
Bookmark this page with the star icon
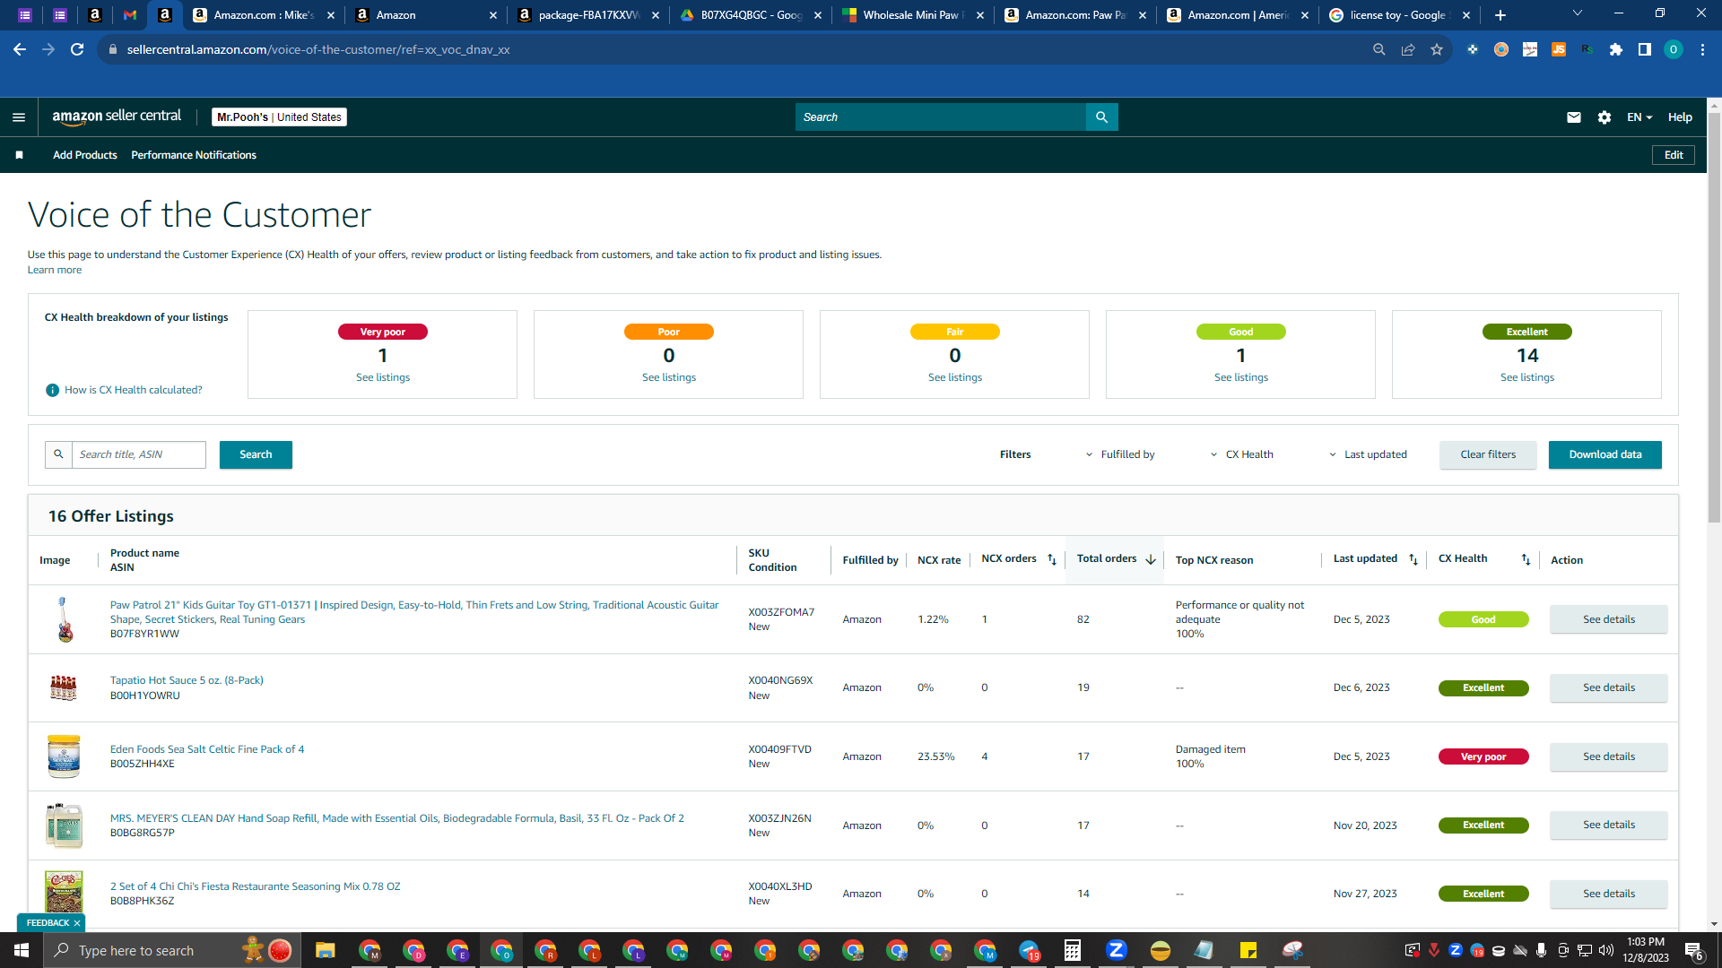tap(1437, 49)
